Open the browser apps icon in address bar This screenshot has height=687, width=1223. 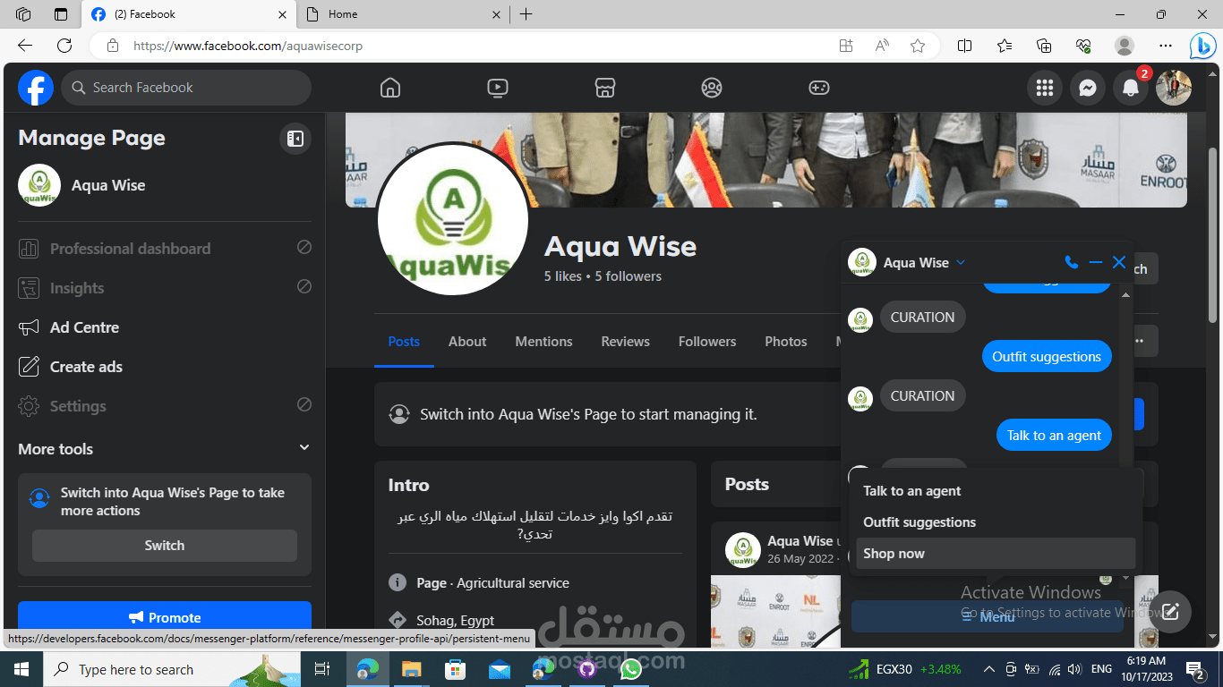point(846,46)
